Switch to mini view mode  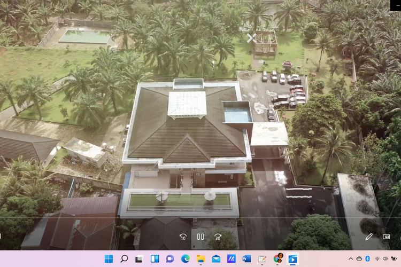(386, 237)
